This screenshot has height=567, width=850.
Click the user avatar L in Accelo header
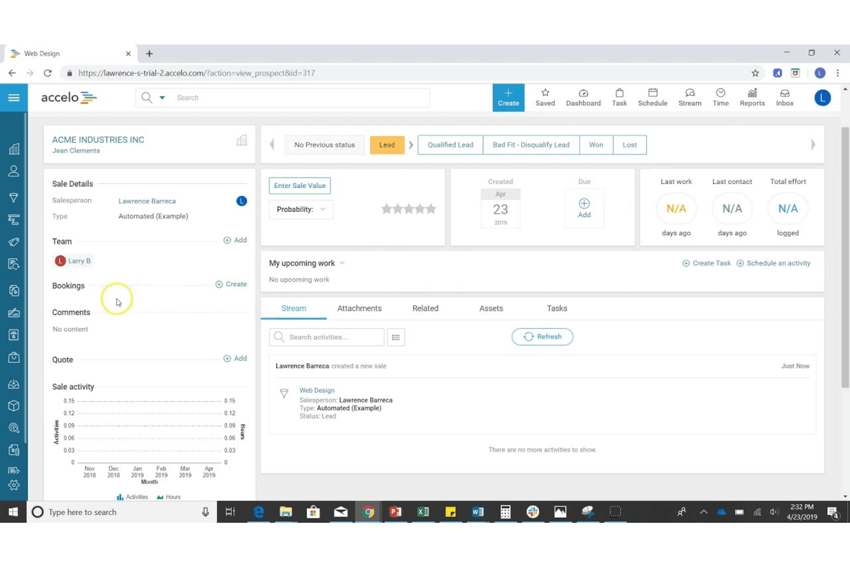click(822, 98)
